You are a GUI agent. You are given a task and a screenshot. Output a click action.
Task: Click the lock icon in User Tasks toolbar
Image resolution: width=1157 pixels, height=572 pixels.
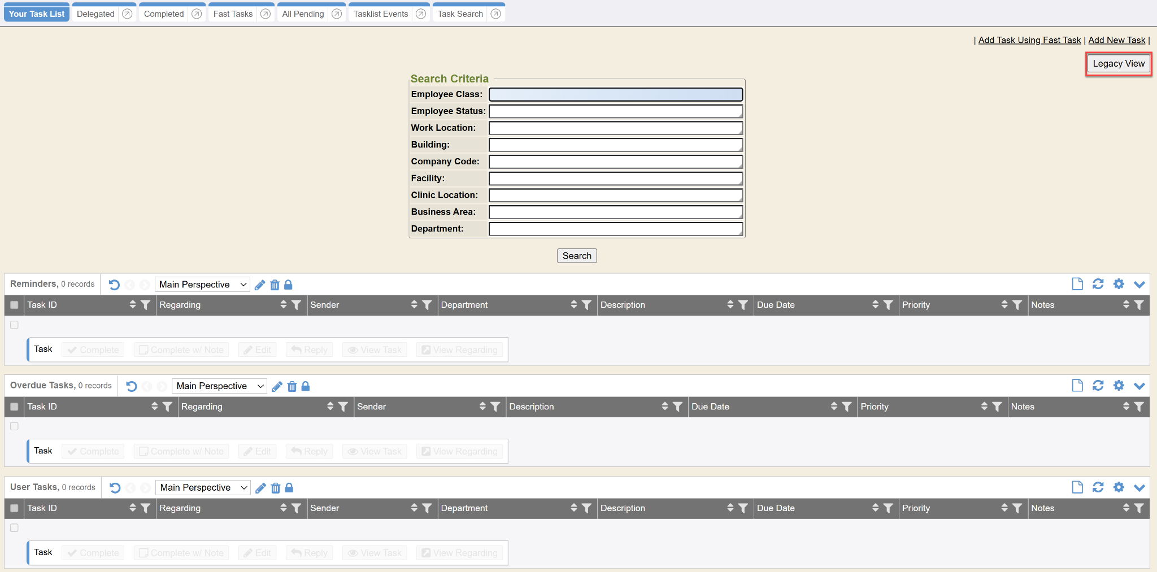[x=289, y=488]
